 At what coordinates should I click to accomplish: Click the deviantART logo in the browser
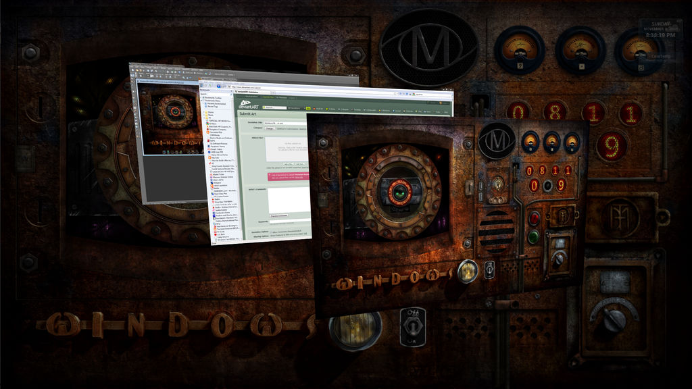point(249,105)
